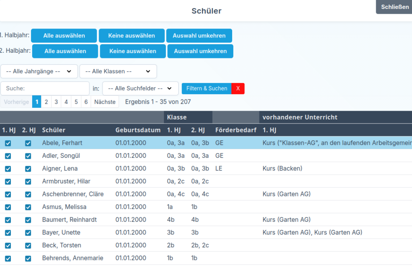Uncheck 1. HJ checkbox for Behrends, Annemarie
412x266 pixels.
[8, 258]
